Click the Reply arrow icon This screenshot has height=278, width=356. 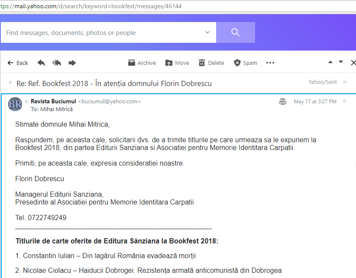41,63
